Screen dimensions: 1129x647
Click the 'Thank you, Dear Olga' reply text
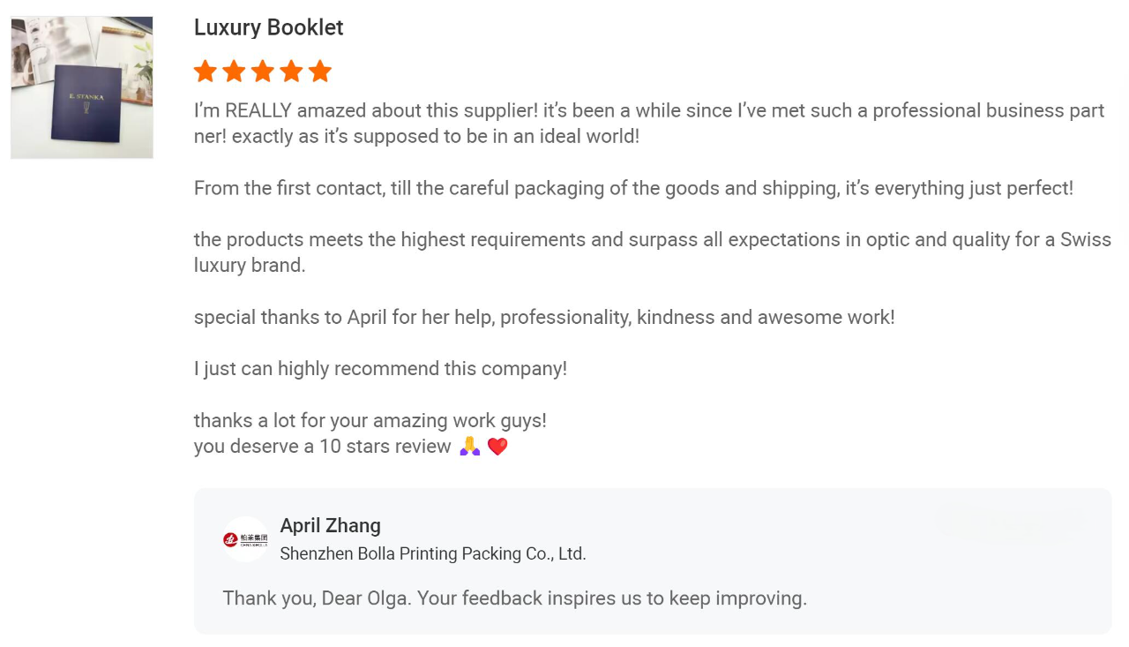point(515,598)
